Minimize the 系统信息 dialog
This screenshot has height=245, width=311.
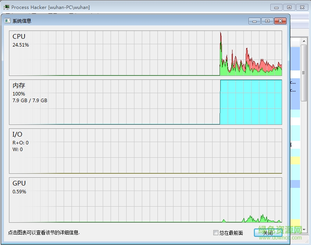pos(255,21)
